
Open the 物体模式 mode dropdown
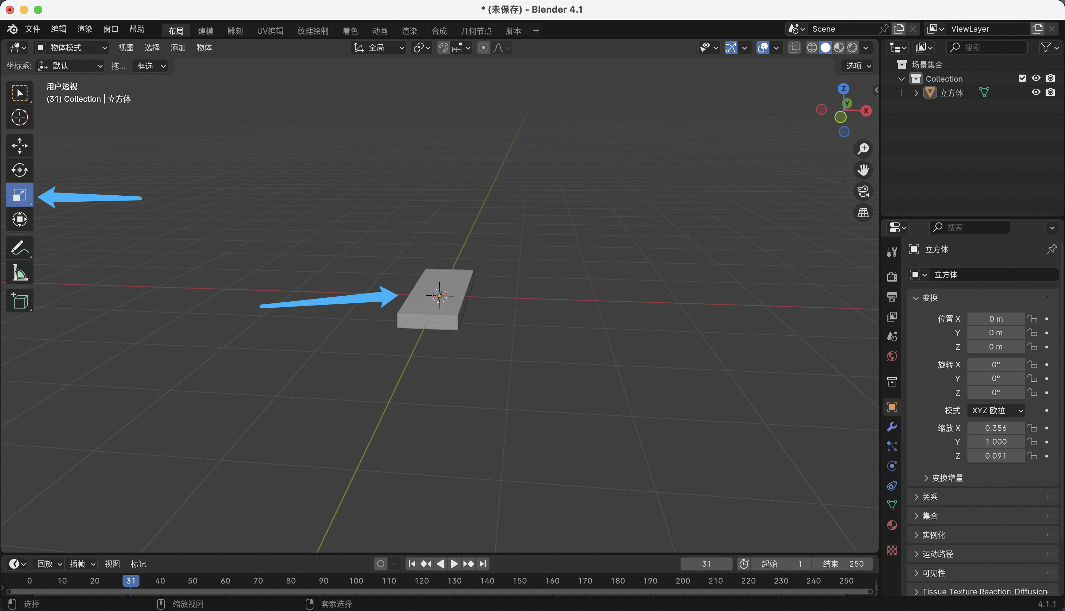point(70,48)
